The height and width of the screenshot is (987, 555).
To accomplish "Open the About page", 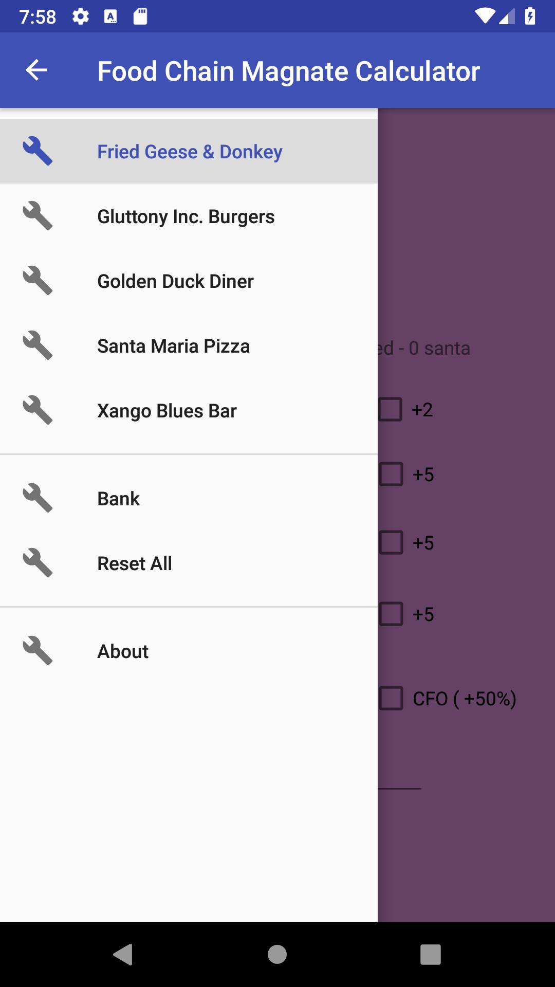I will click(189, 651).
